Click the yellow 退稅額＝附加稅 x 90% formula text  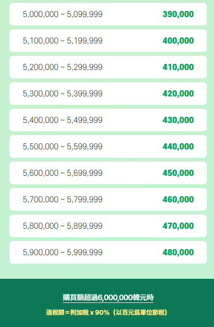point(77,312)
